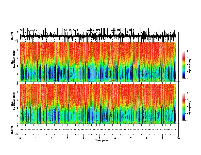Click the "0" tick on the time axis
Viewport: 201px width, 155px height.
20,138
